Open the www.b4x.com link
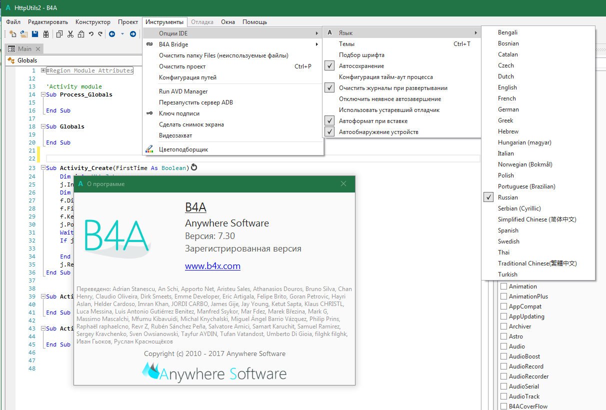The image size is (606, 410). click(x=212, y=266)
